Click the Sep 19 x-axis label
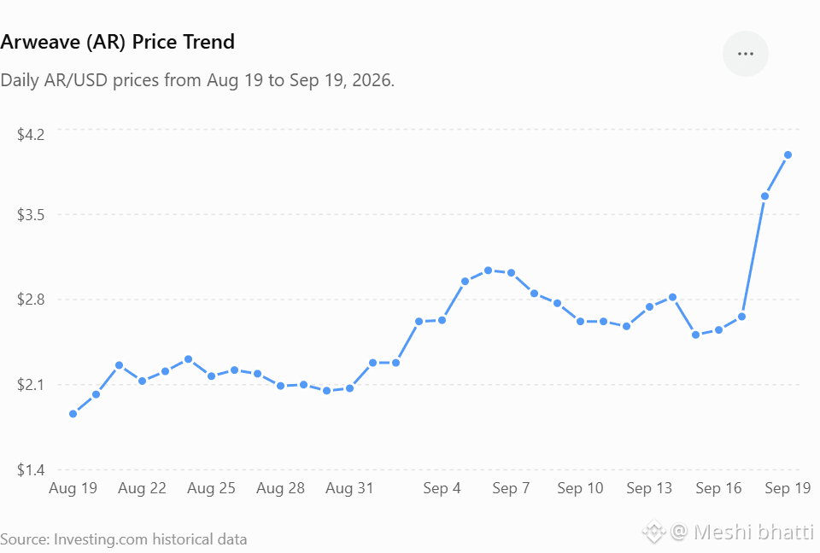 coord(788,488)
